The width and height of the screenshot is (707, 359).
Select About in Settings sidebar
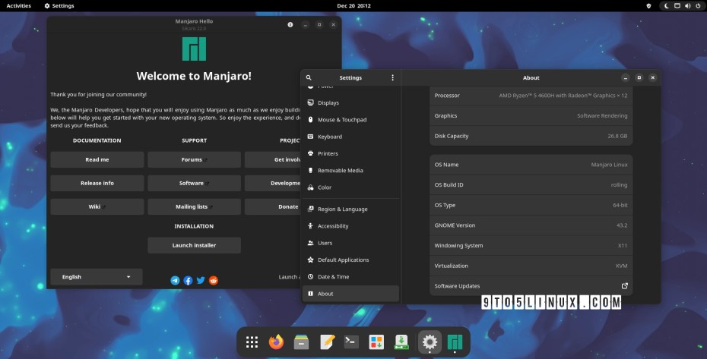[x=350, y=294]
